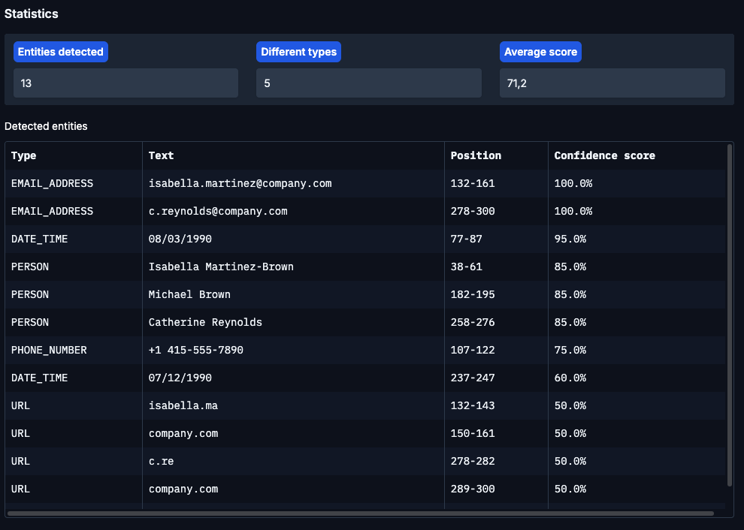The width and height of the screenshot is (744, 530).
Task: Select the Michael Brown person entry
Action: coord(189,294)
